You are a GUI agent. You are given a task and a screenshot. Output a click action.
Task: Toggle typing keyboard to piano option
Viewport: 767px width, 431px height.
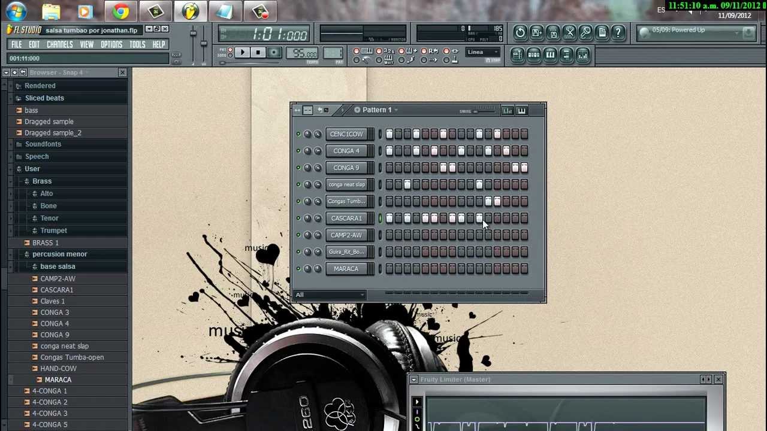click(x=357, y=51)
